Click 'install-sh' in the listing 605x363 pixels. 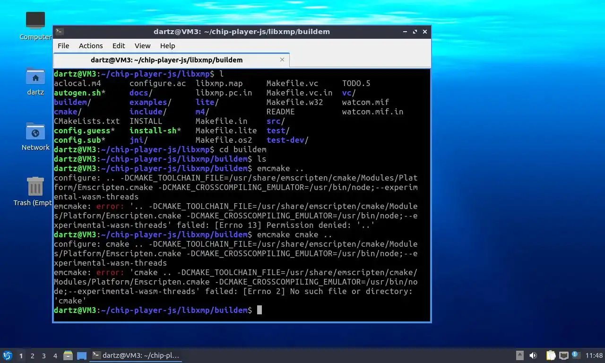(153, 130)
